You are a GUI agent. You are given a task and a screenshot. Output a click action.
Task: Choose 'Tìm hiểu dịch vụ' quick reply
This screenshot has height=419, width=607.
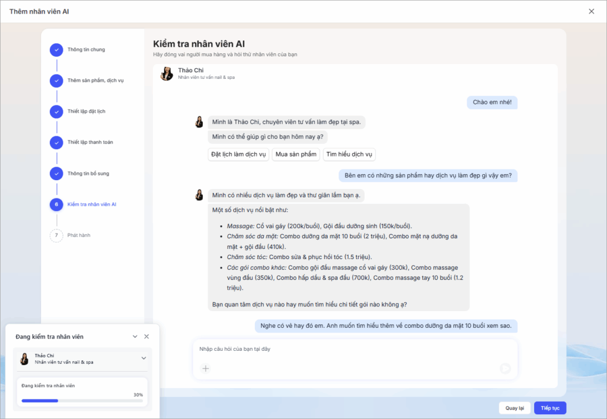click(349, 155)
